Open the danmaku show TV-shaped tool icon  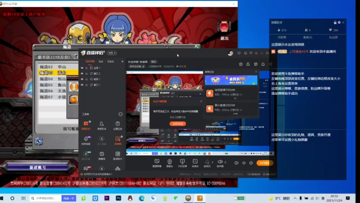102,155
